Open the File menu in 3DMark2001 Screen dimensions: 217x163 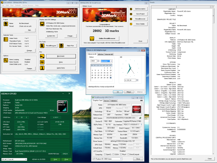[3, 5]
